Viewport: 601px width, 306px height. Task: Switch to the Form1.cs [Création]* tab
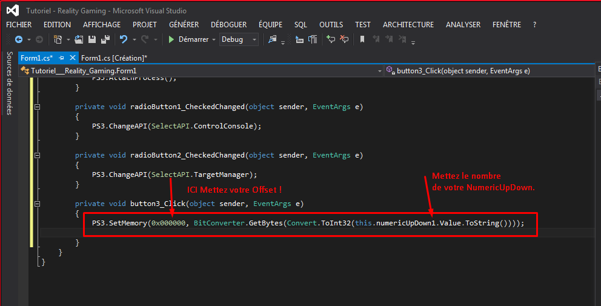coord(115,58)
